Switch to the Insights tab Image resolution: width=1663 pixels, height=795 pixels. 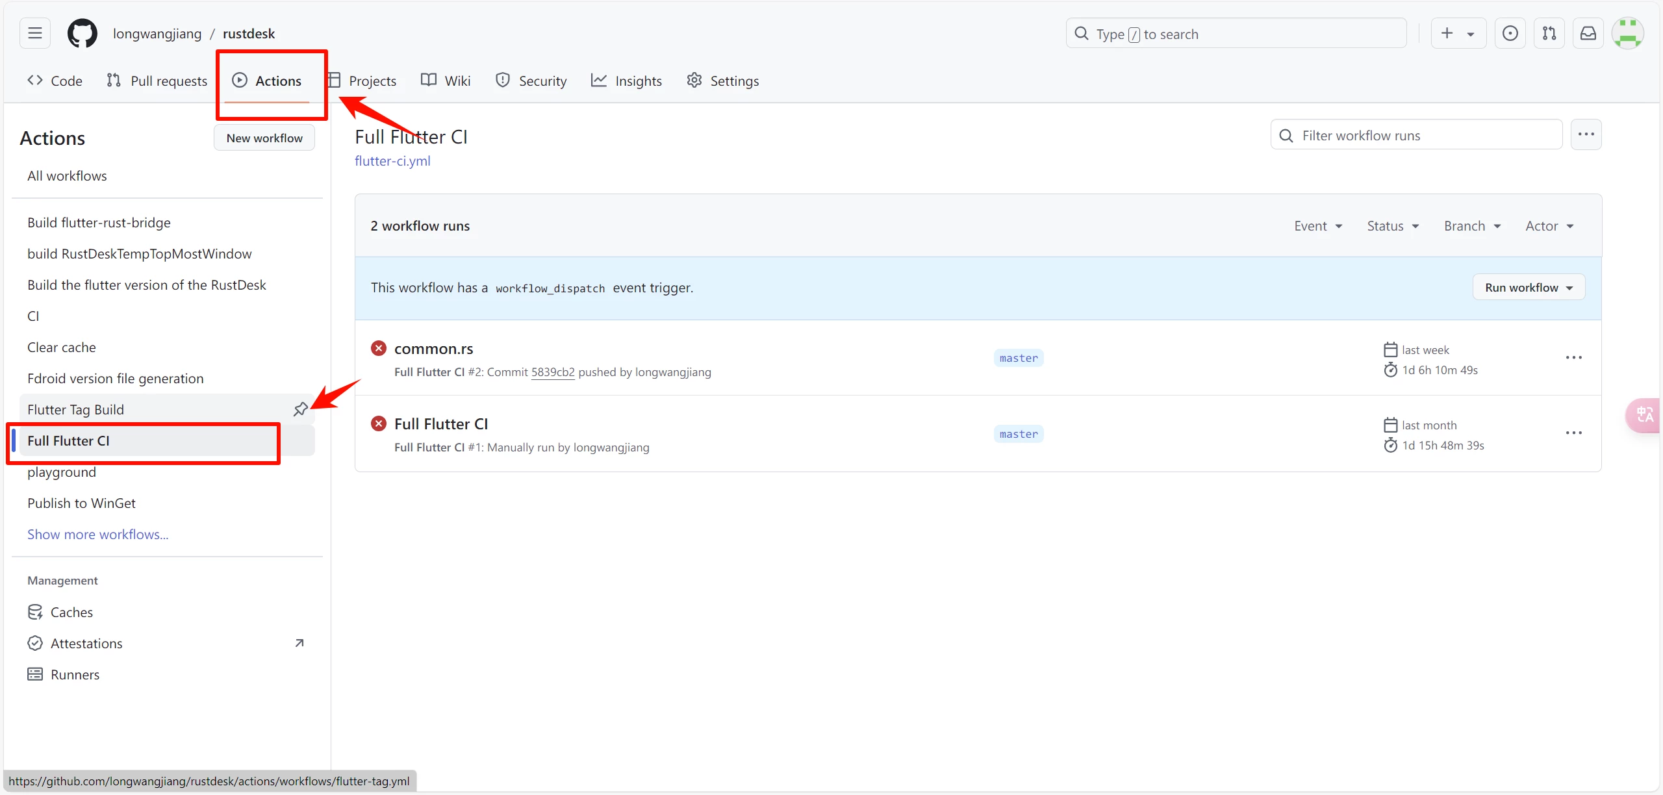627,81
